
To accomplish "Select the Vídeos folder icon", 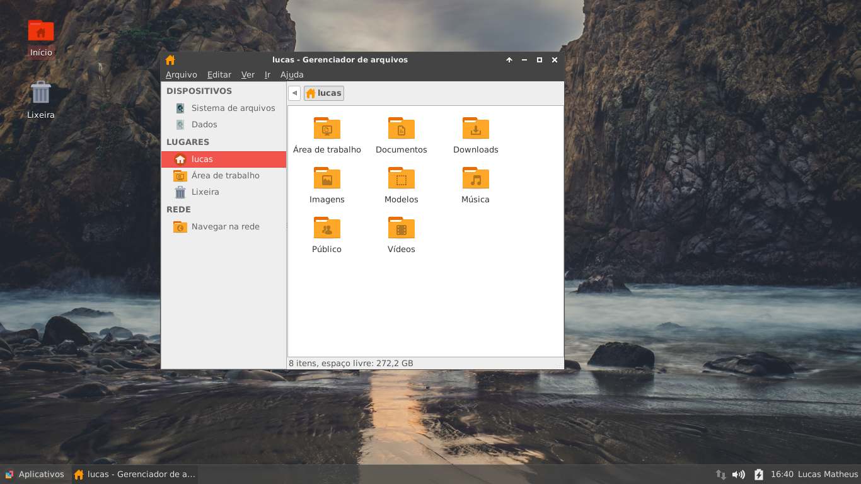I will (x=401, y=228).
